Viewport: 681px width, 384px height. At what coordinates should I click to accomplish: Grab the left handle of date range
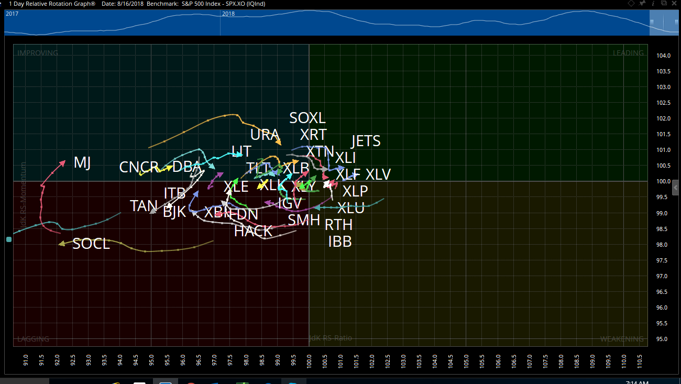[652, 22]
